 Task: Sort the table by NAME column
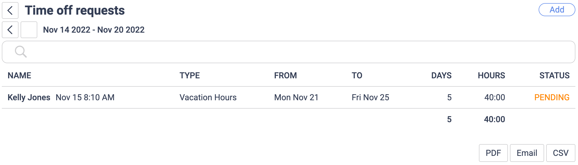click(19, 75)
